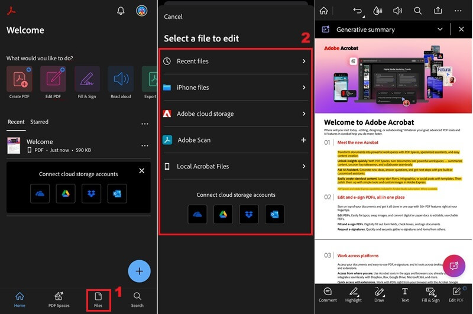Open notifications bell on Welcome screen
The image size is (473, 314).
pyautogui.click(x=121, y=11)
